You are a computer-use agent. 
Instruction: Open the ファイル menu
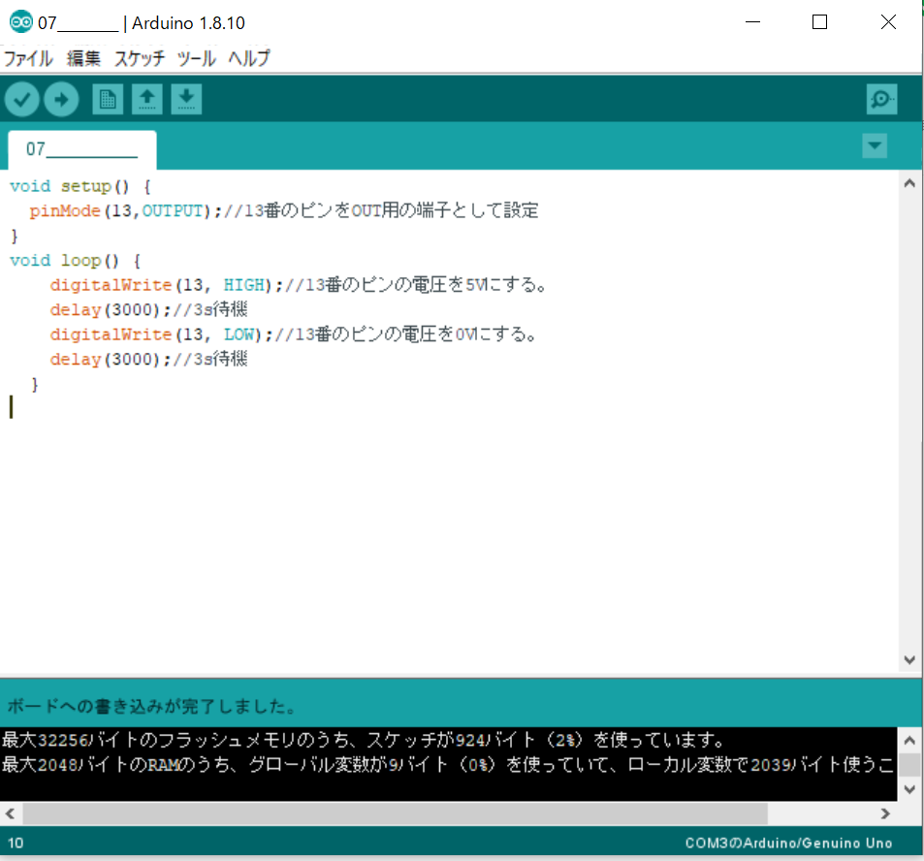point(28,58)
